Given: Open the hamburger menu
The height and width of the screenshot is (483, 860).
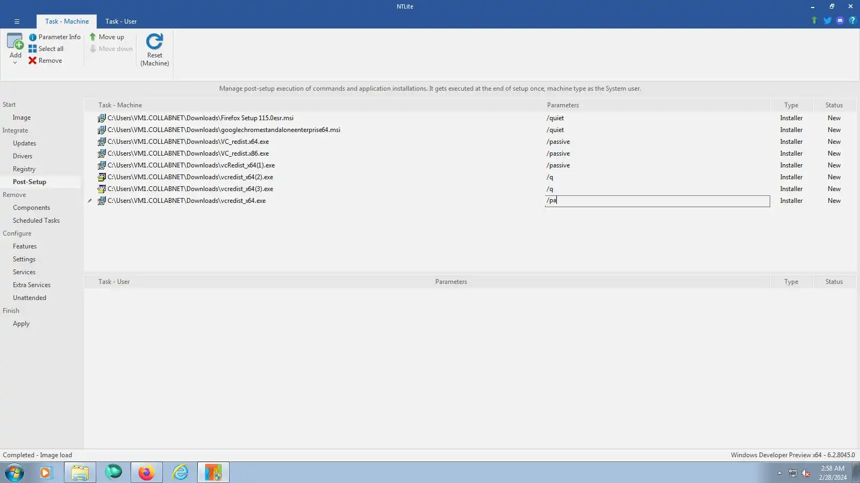Looking at the screenshot, I should click(x=17, y=21).
